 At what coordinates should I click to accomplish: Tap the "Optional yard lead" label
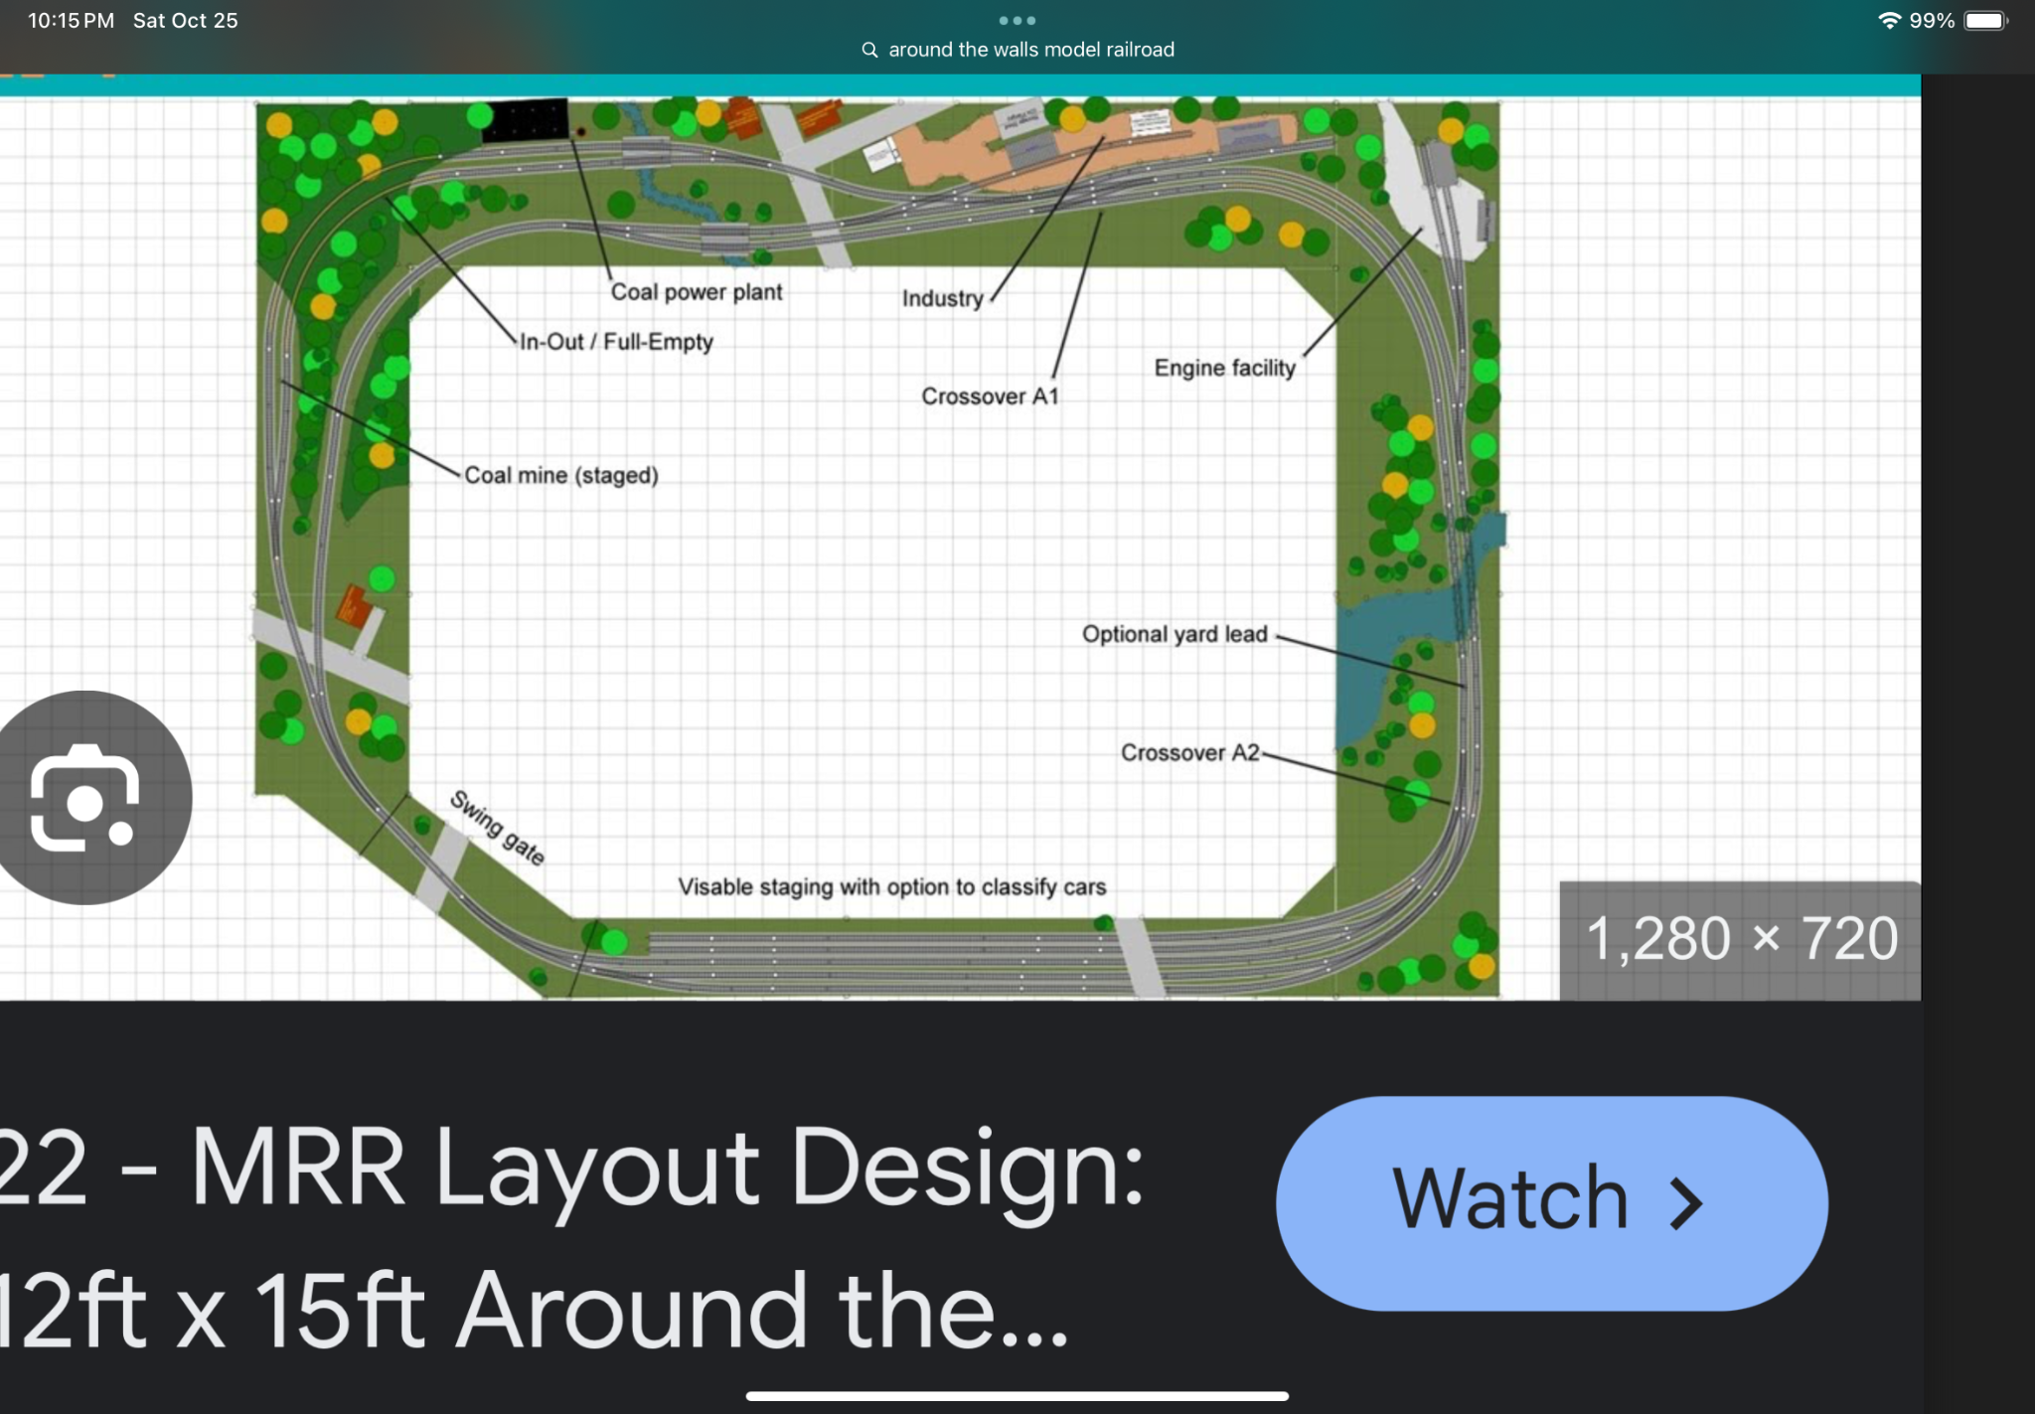coord(1174,634)
